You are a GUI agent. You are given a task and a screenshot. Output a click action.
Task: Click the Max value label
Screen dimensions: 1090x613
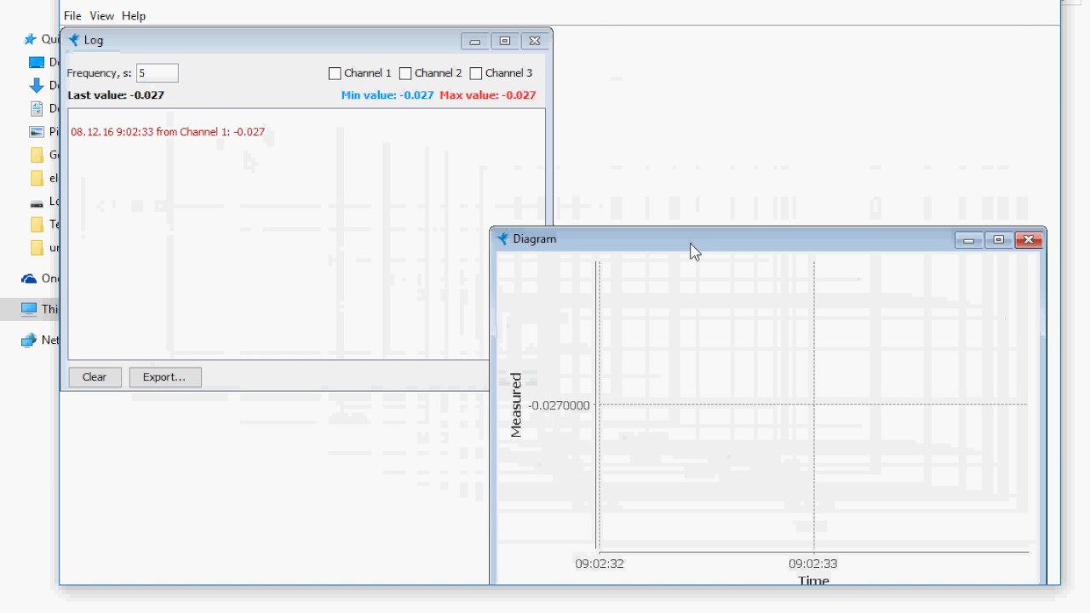click(x=488, y=95)
